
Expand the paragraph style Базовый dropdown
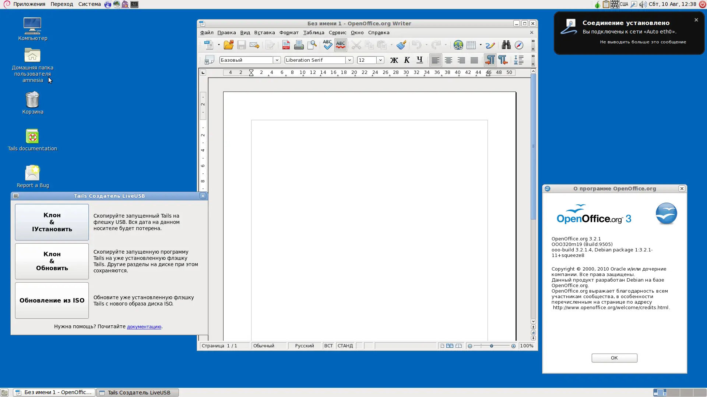pos(277,60)
